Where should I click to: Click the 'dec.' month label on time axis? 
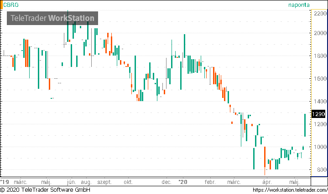(167, 182)
